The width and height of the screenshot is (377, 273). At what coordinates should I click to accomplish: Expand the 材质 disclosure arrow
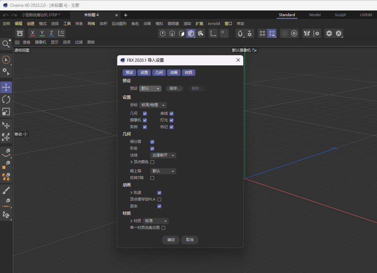[131, 221]
